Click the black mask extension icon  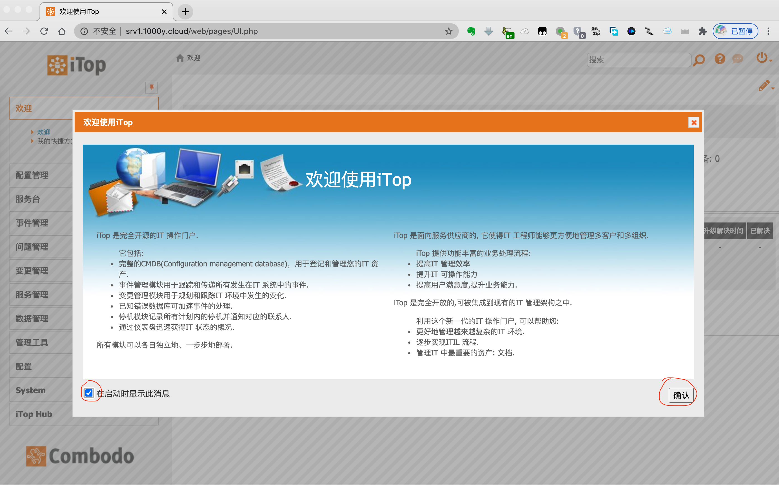pos(542,31)
